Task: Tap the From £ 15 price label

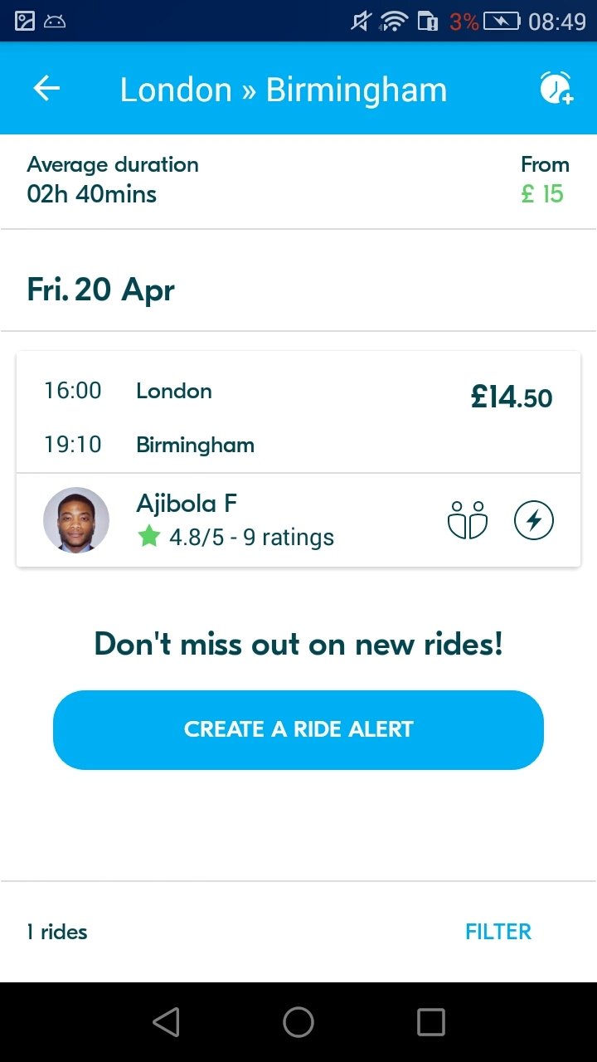Action: (x=544, y=179)
